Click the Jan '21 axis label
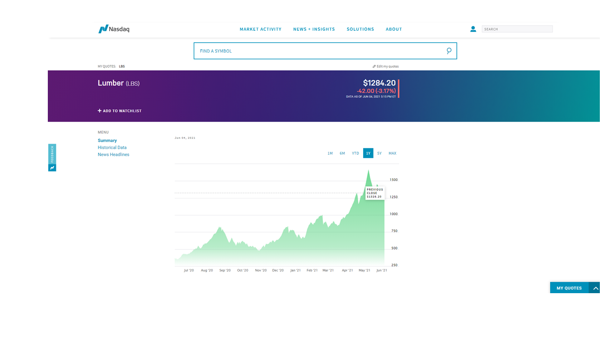606x341 pixels. pos(295,270)
